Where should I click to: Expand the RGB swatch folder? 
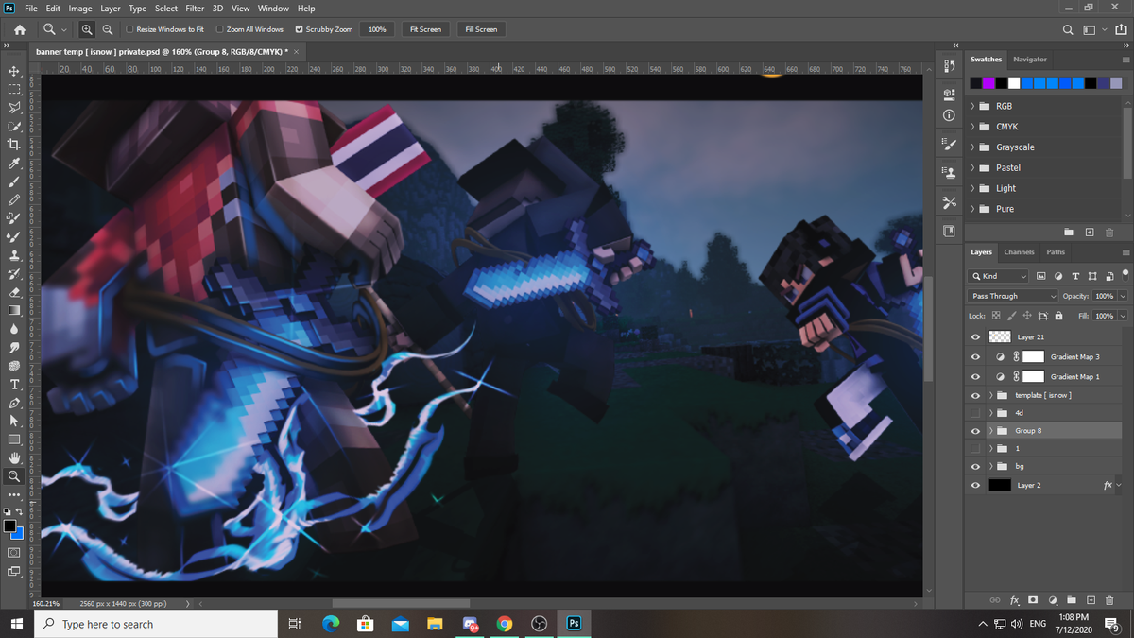(972, 106)
